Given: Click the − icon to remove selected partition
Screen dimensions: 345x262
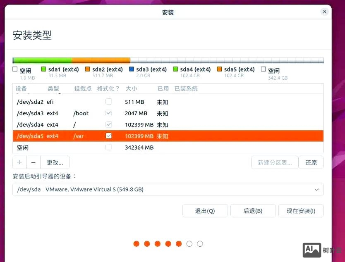Looking at the screenshot, I should tap(33, 162).
